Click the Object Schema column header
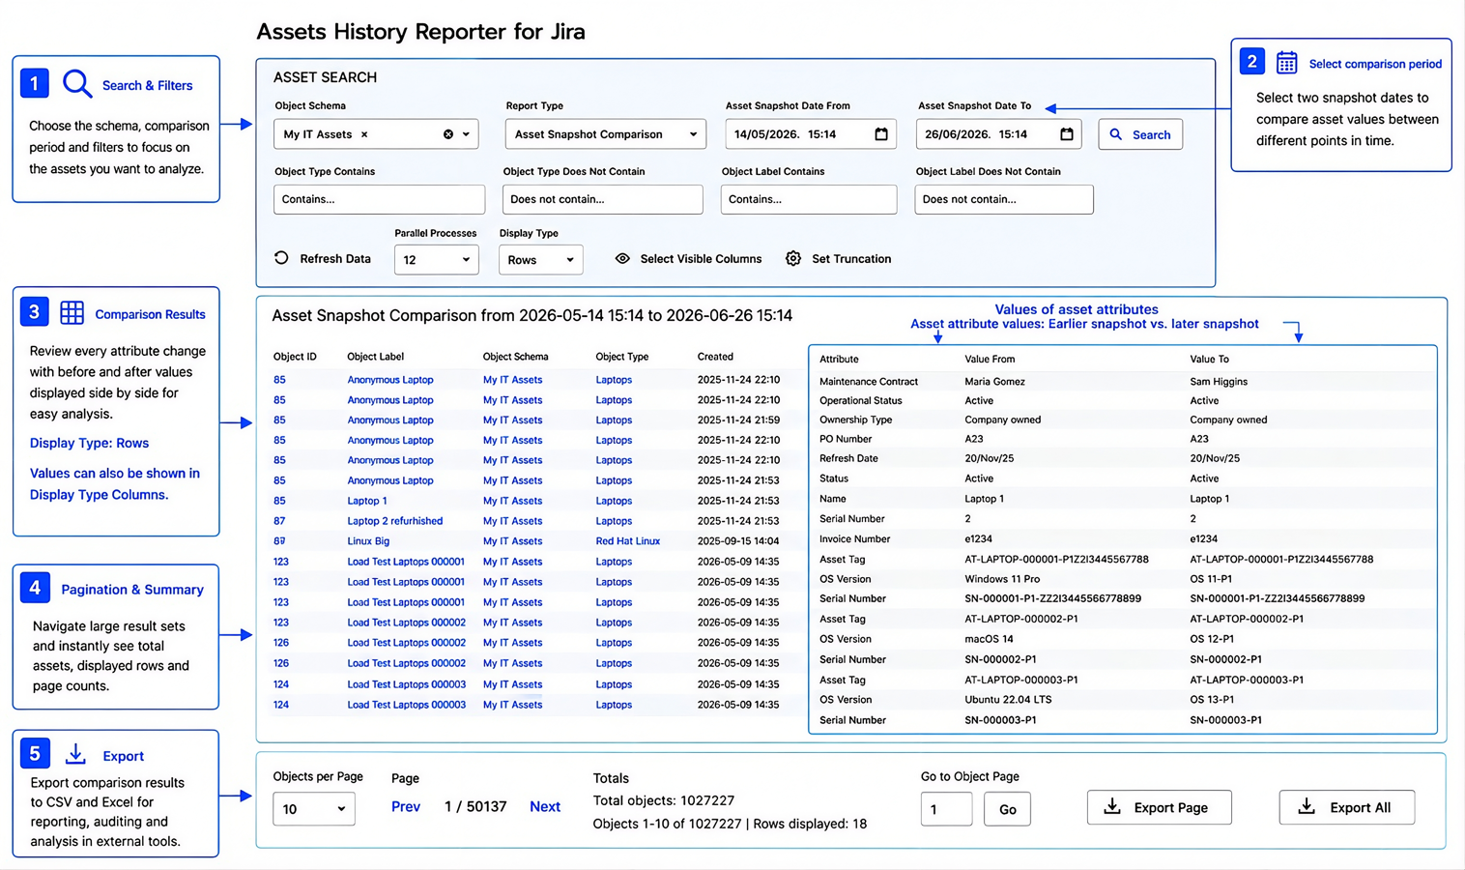The height and width of the screenshot is (870, 1465). pyautogui.click(x=515, y=357)
